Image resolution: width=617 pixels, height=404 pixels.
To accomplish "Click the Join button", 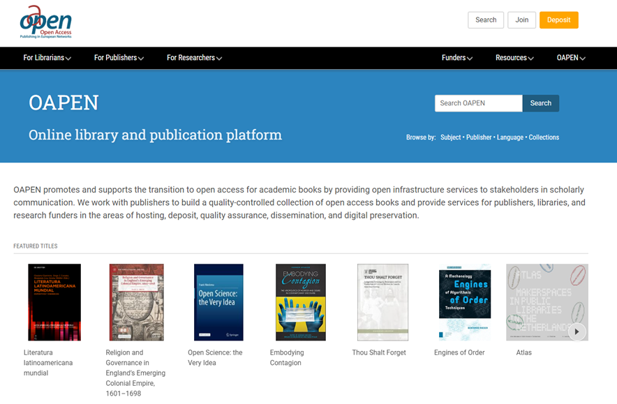I will 522,20.
